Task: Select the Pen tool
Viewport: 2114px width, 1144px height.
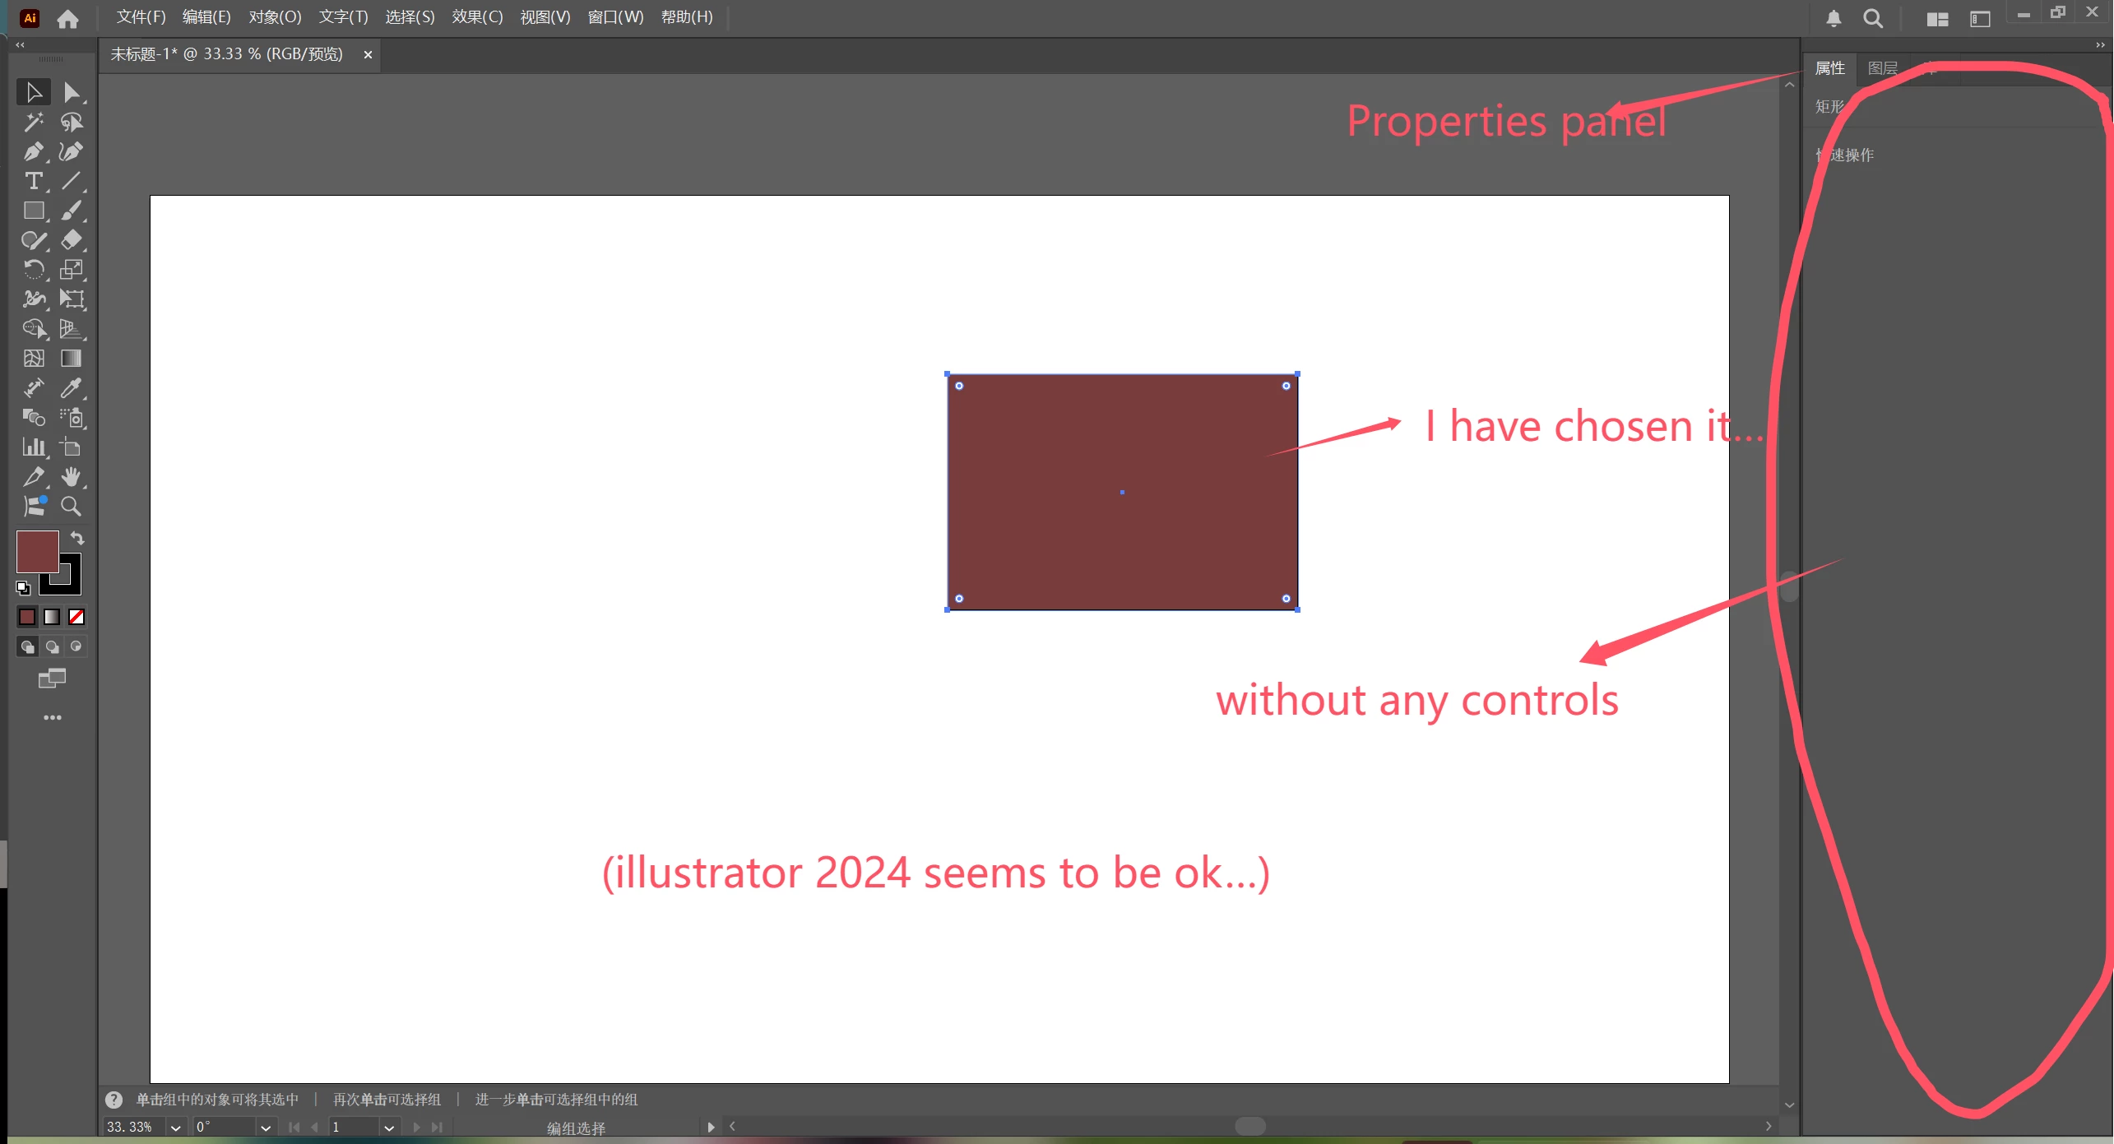Action: click(x=33, y=151)
